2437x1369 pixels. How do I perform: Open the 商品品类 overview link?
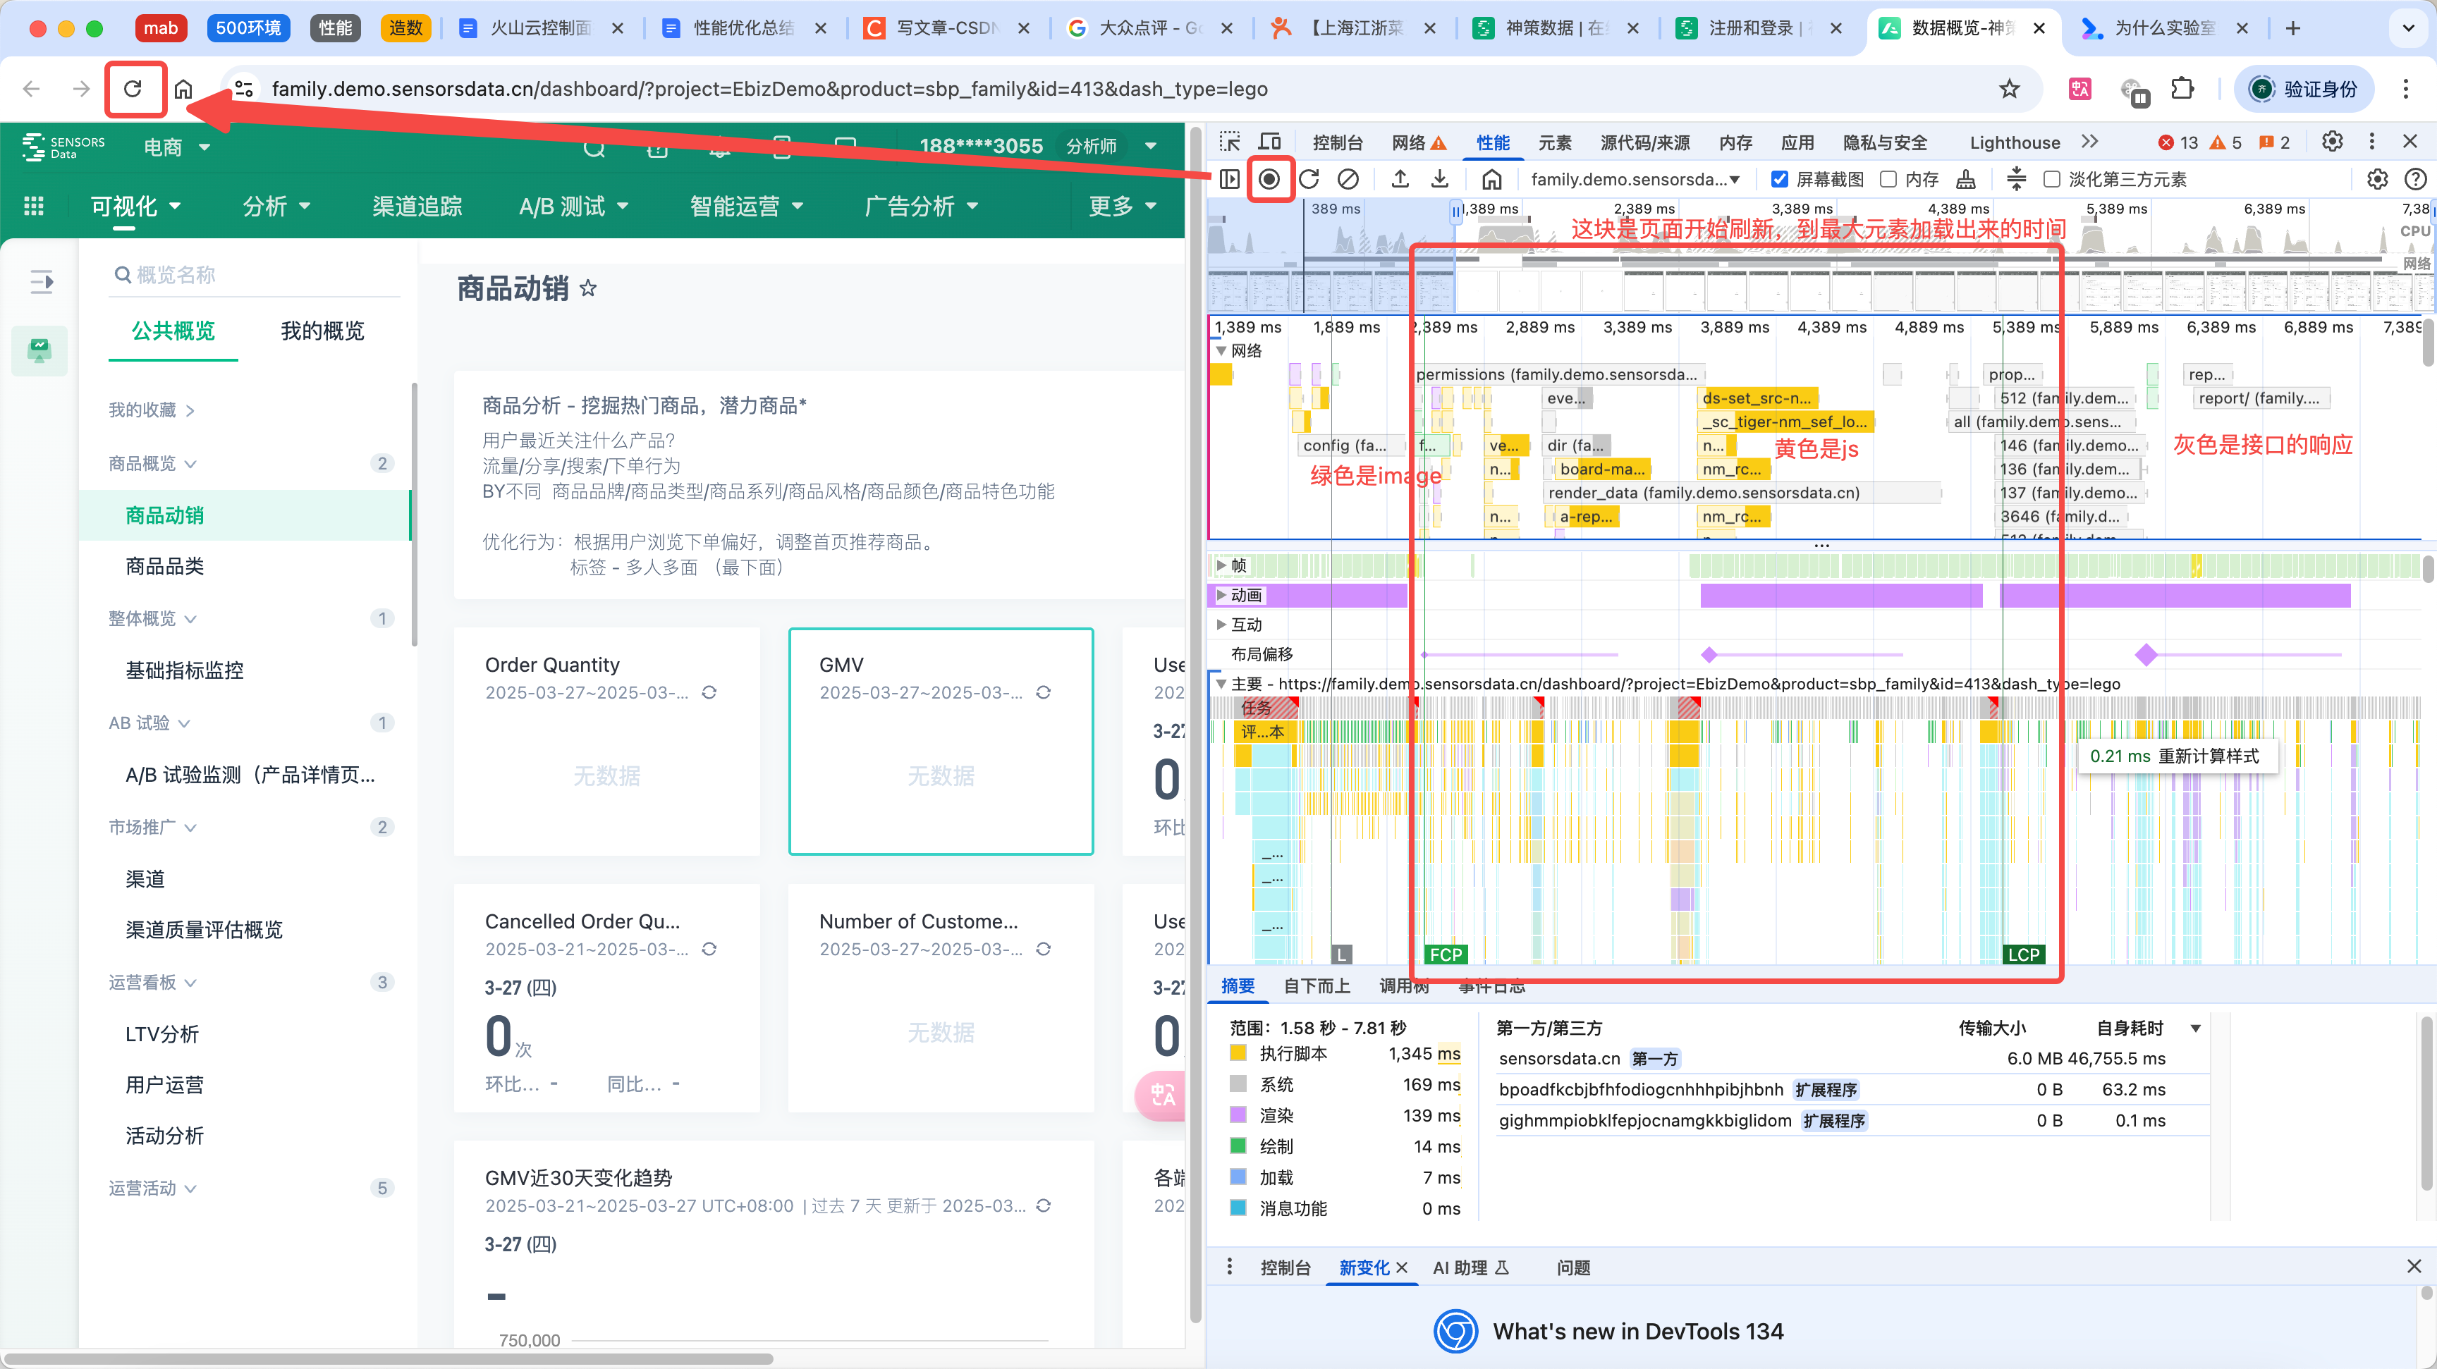[164, 566]
